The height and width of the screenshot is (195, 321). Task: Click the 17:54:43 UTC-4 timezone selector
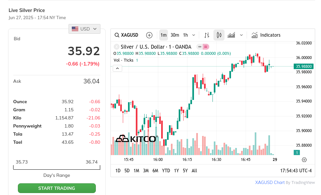[x=296, y=171]
